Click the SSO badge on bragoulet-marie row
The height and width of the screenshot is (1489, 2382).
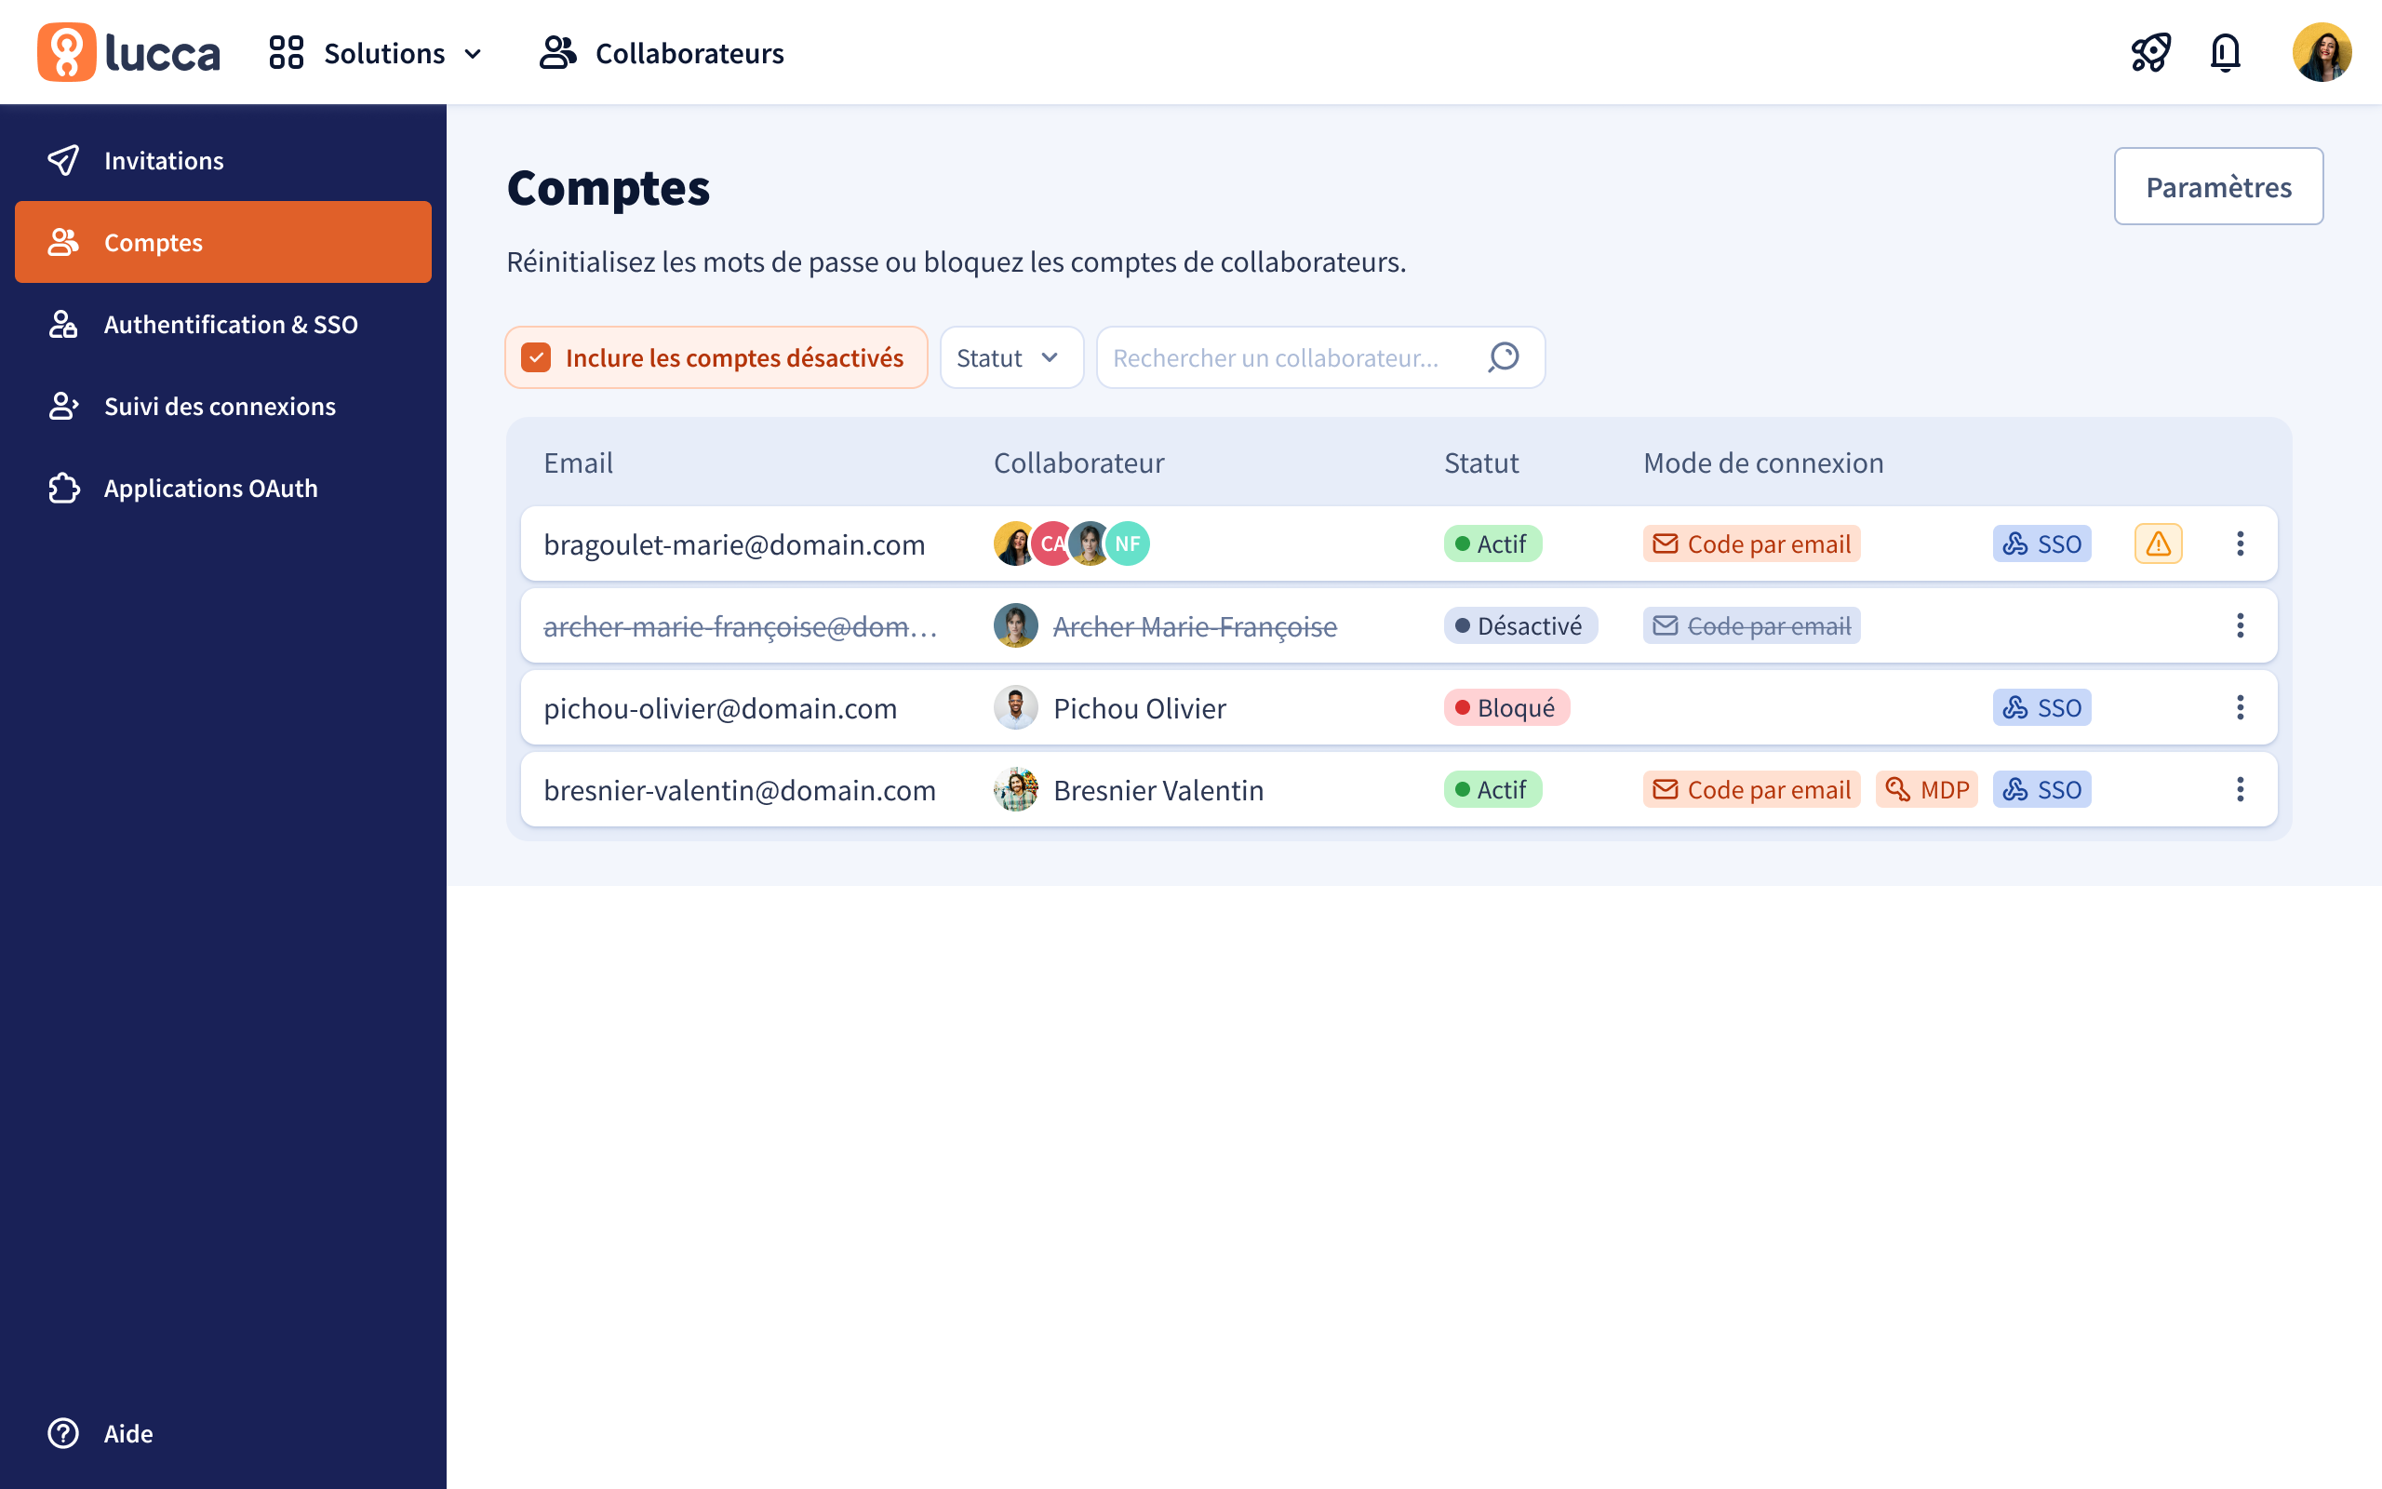point(2041,543)
